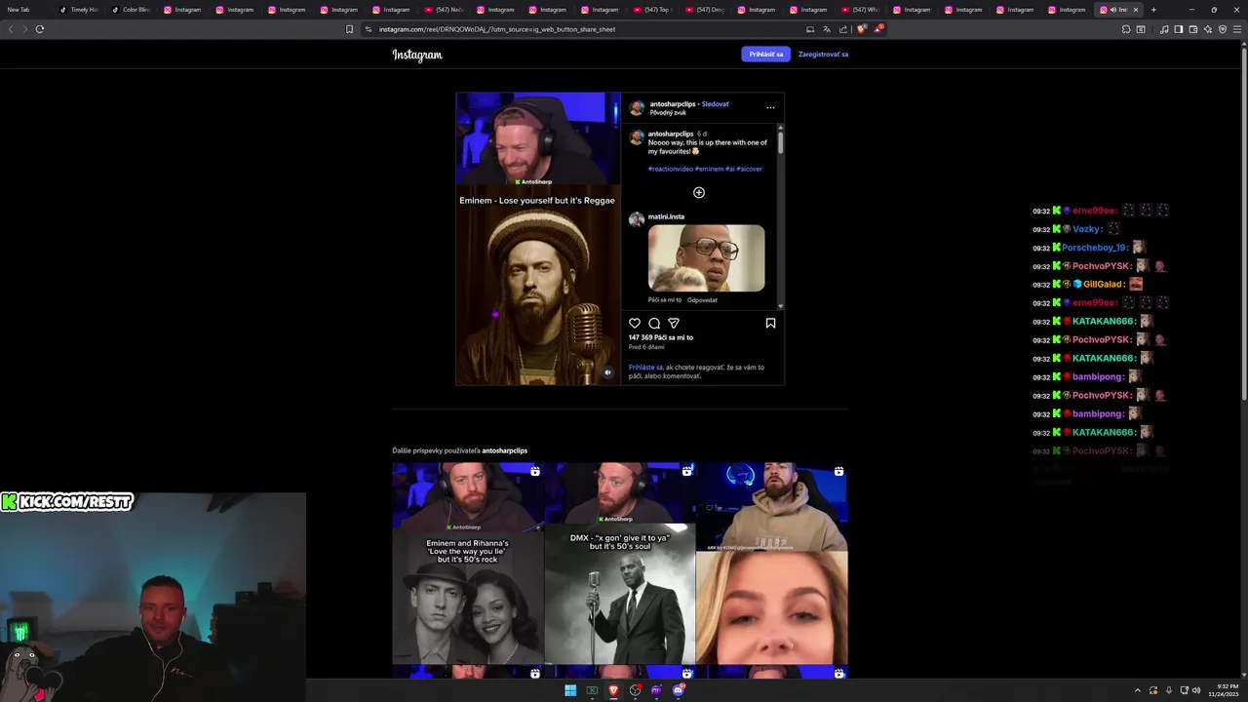Click Páči sa mi to under comment
Screen dimensions: 1248x702
665,299
